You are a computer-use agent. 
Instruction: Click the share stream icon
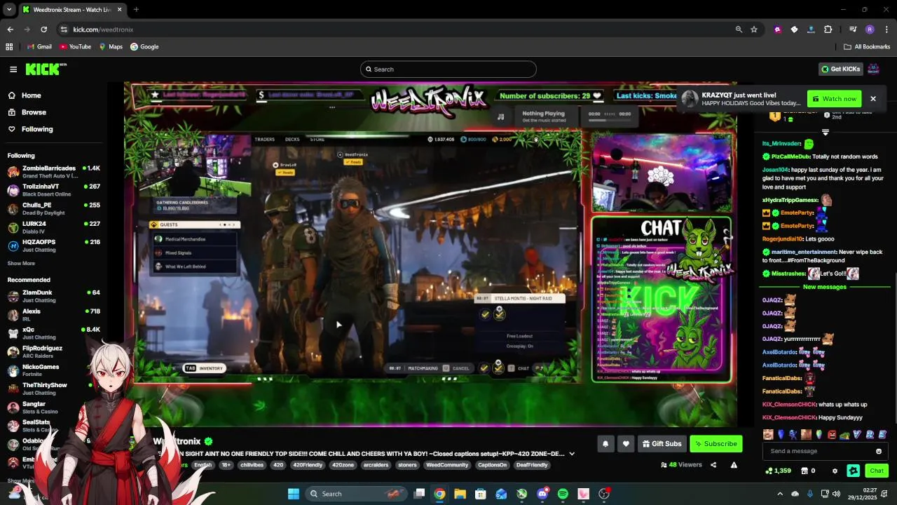pos(713,464)
